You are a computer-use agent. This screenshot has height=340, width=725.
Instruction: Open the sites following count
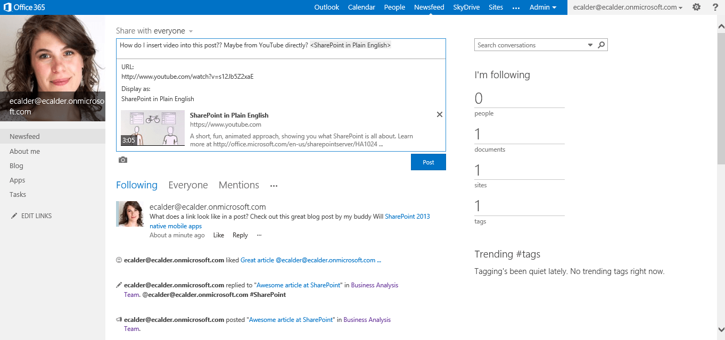(478, 170)
